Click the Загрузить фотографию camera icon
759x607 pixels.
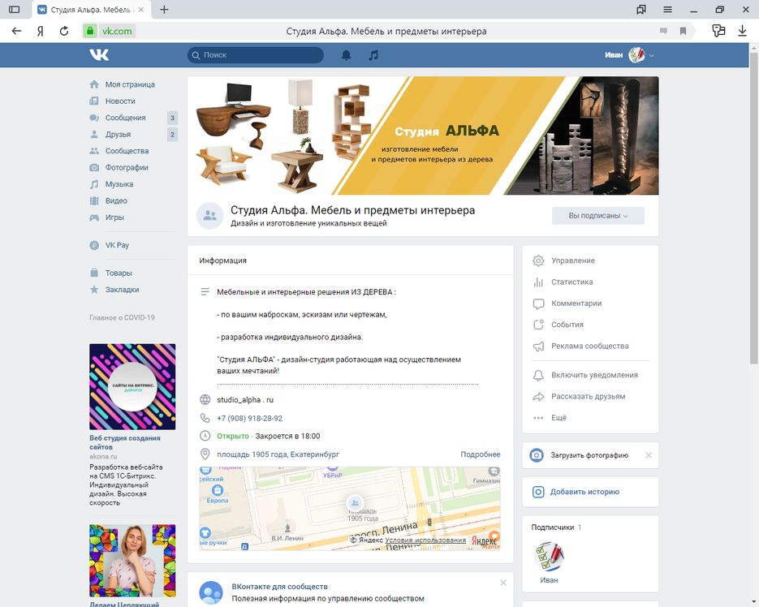pos(537,455)
